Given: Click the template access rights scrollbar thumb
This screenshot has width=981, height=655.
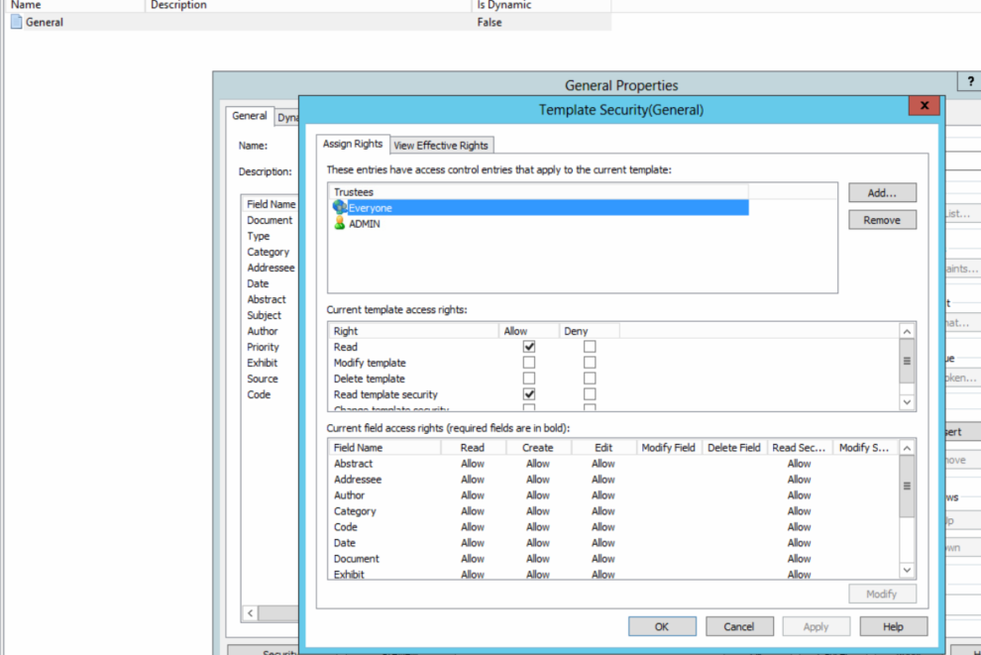Looking at the screenshot, I should (x=907, y=361).
